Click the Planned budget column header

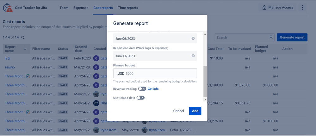261,49
